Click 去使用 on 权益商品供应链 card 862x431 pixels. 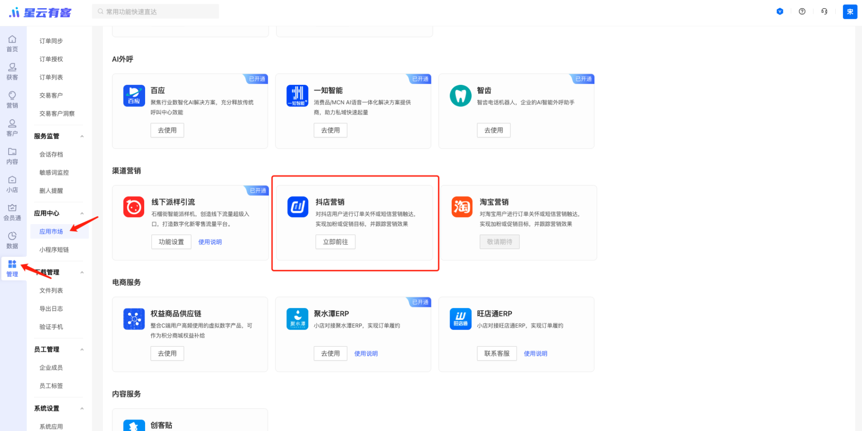(x=167, y=353)
